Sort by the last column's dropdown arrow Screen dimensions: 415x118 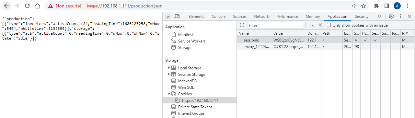pyautogui.click(x=407, y=33)
